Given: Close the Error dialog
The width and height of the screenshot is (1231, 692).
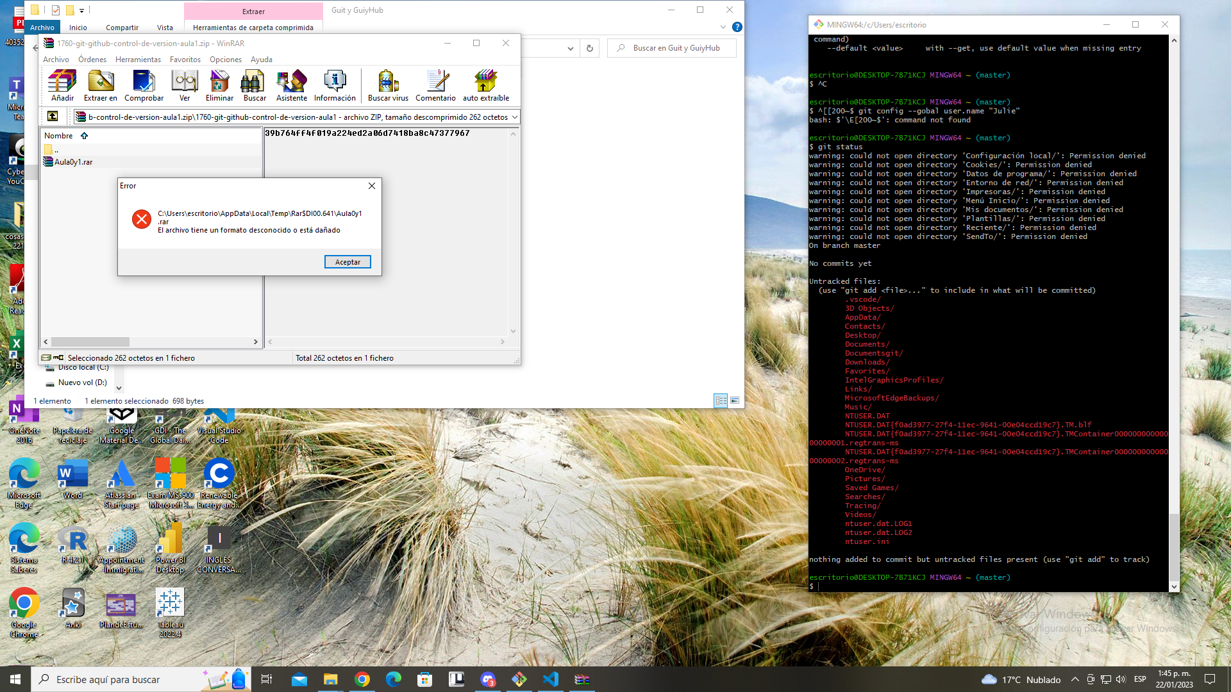Looking at the screenshot, I should (372, 186).
